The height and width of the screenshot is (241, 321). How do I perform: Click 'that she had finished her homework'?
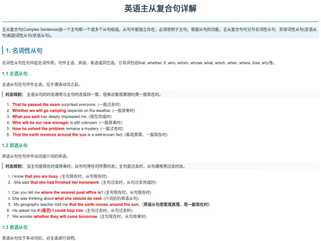tap(65, 183)
